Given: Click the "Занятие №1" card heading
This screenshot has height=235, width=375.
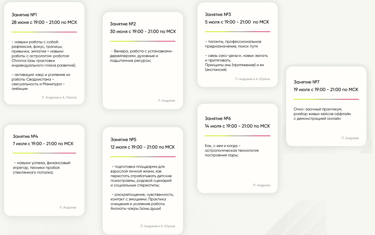Looking at the screenshot, I should tap(24, 15).
